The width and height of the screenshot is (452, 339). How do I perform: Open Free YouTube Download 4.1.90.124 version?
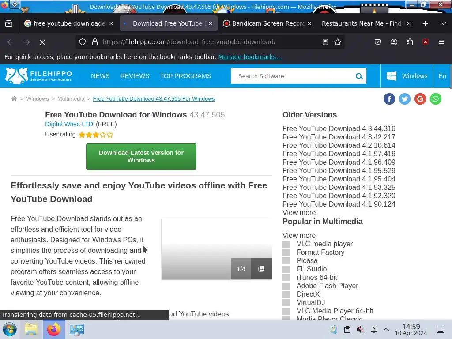pyautogui.click(x=339, y=204)
